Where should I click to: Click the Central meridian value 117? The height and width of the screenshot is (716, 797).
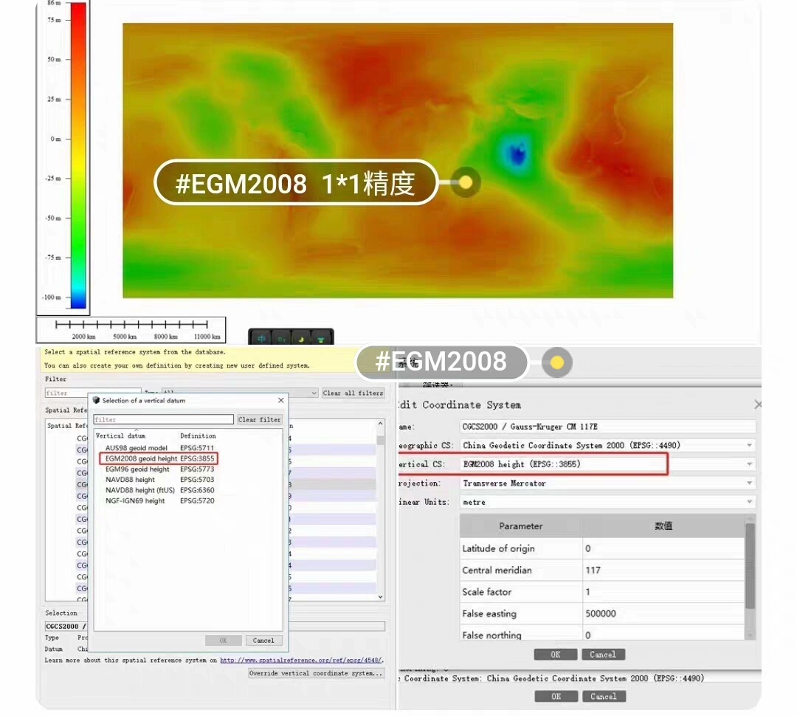coord(663,570)
